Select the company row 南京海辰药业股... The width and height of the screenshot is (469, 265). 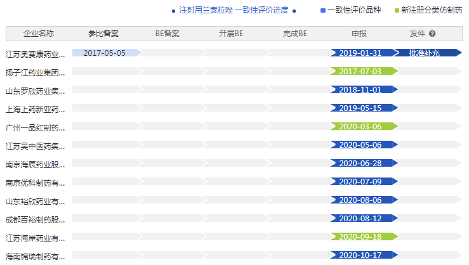pyautogui.click(x=35, y=165)
